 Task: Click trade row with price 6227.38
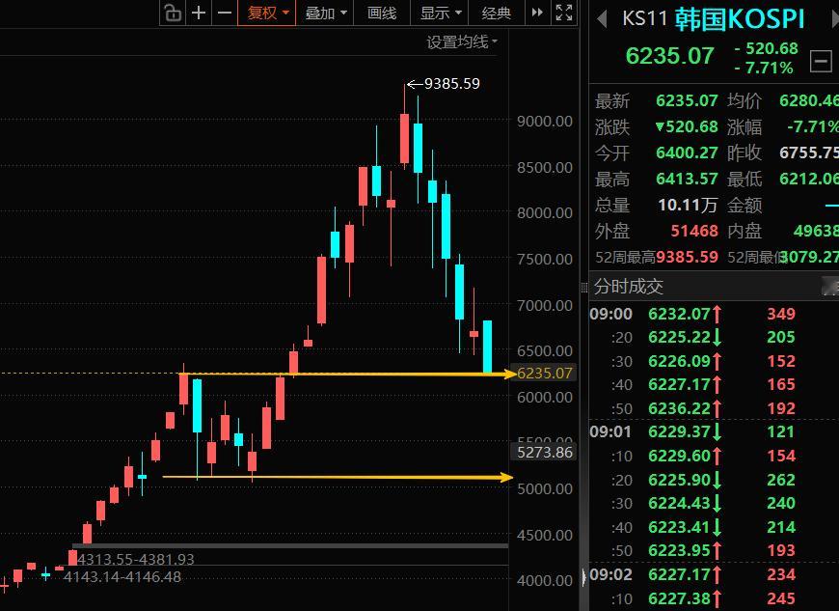click(x=714, y=598)
